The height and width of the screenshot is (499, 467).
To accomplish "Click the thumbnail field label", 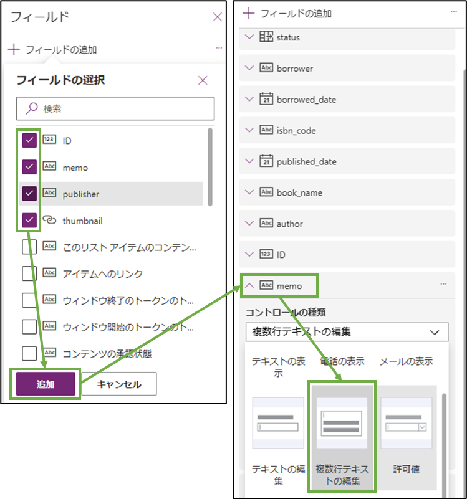I will click(82, 221).
